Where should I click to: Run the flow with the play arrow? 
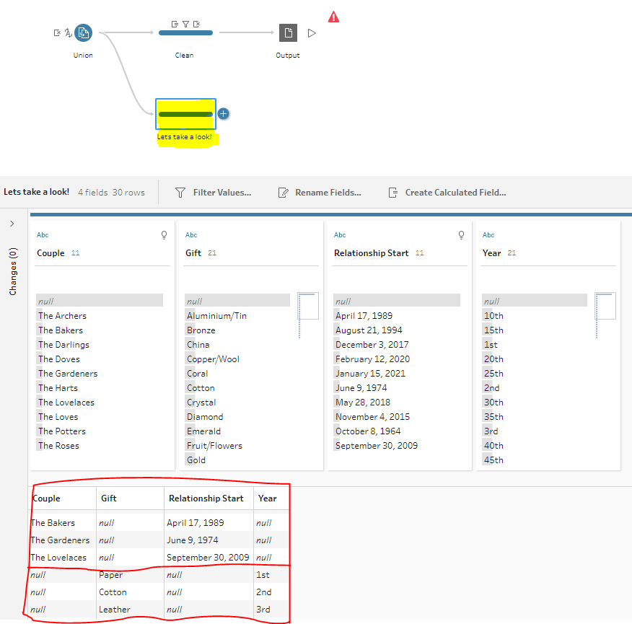[x=312, y=33]
